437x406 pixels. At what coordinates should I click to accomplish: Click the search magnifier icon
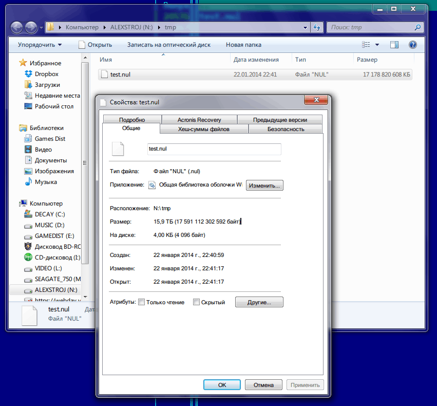click(x=417, y=27)
